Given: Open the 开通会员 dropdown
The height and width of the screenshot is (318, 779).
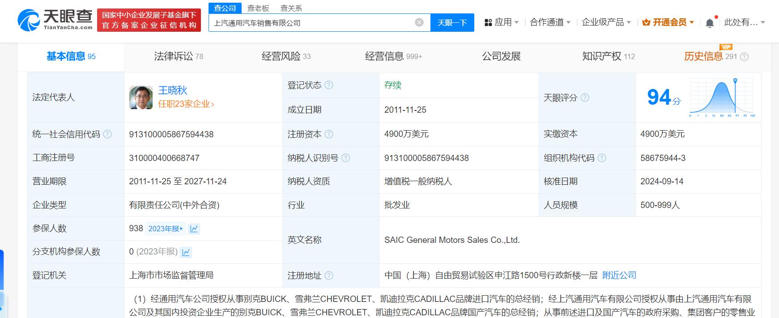Looking at the screenshot, I should click(x=668, y=22).
